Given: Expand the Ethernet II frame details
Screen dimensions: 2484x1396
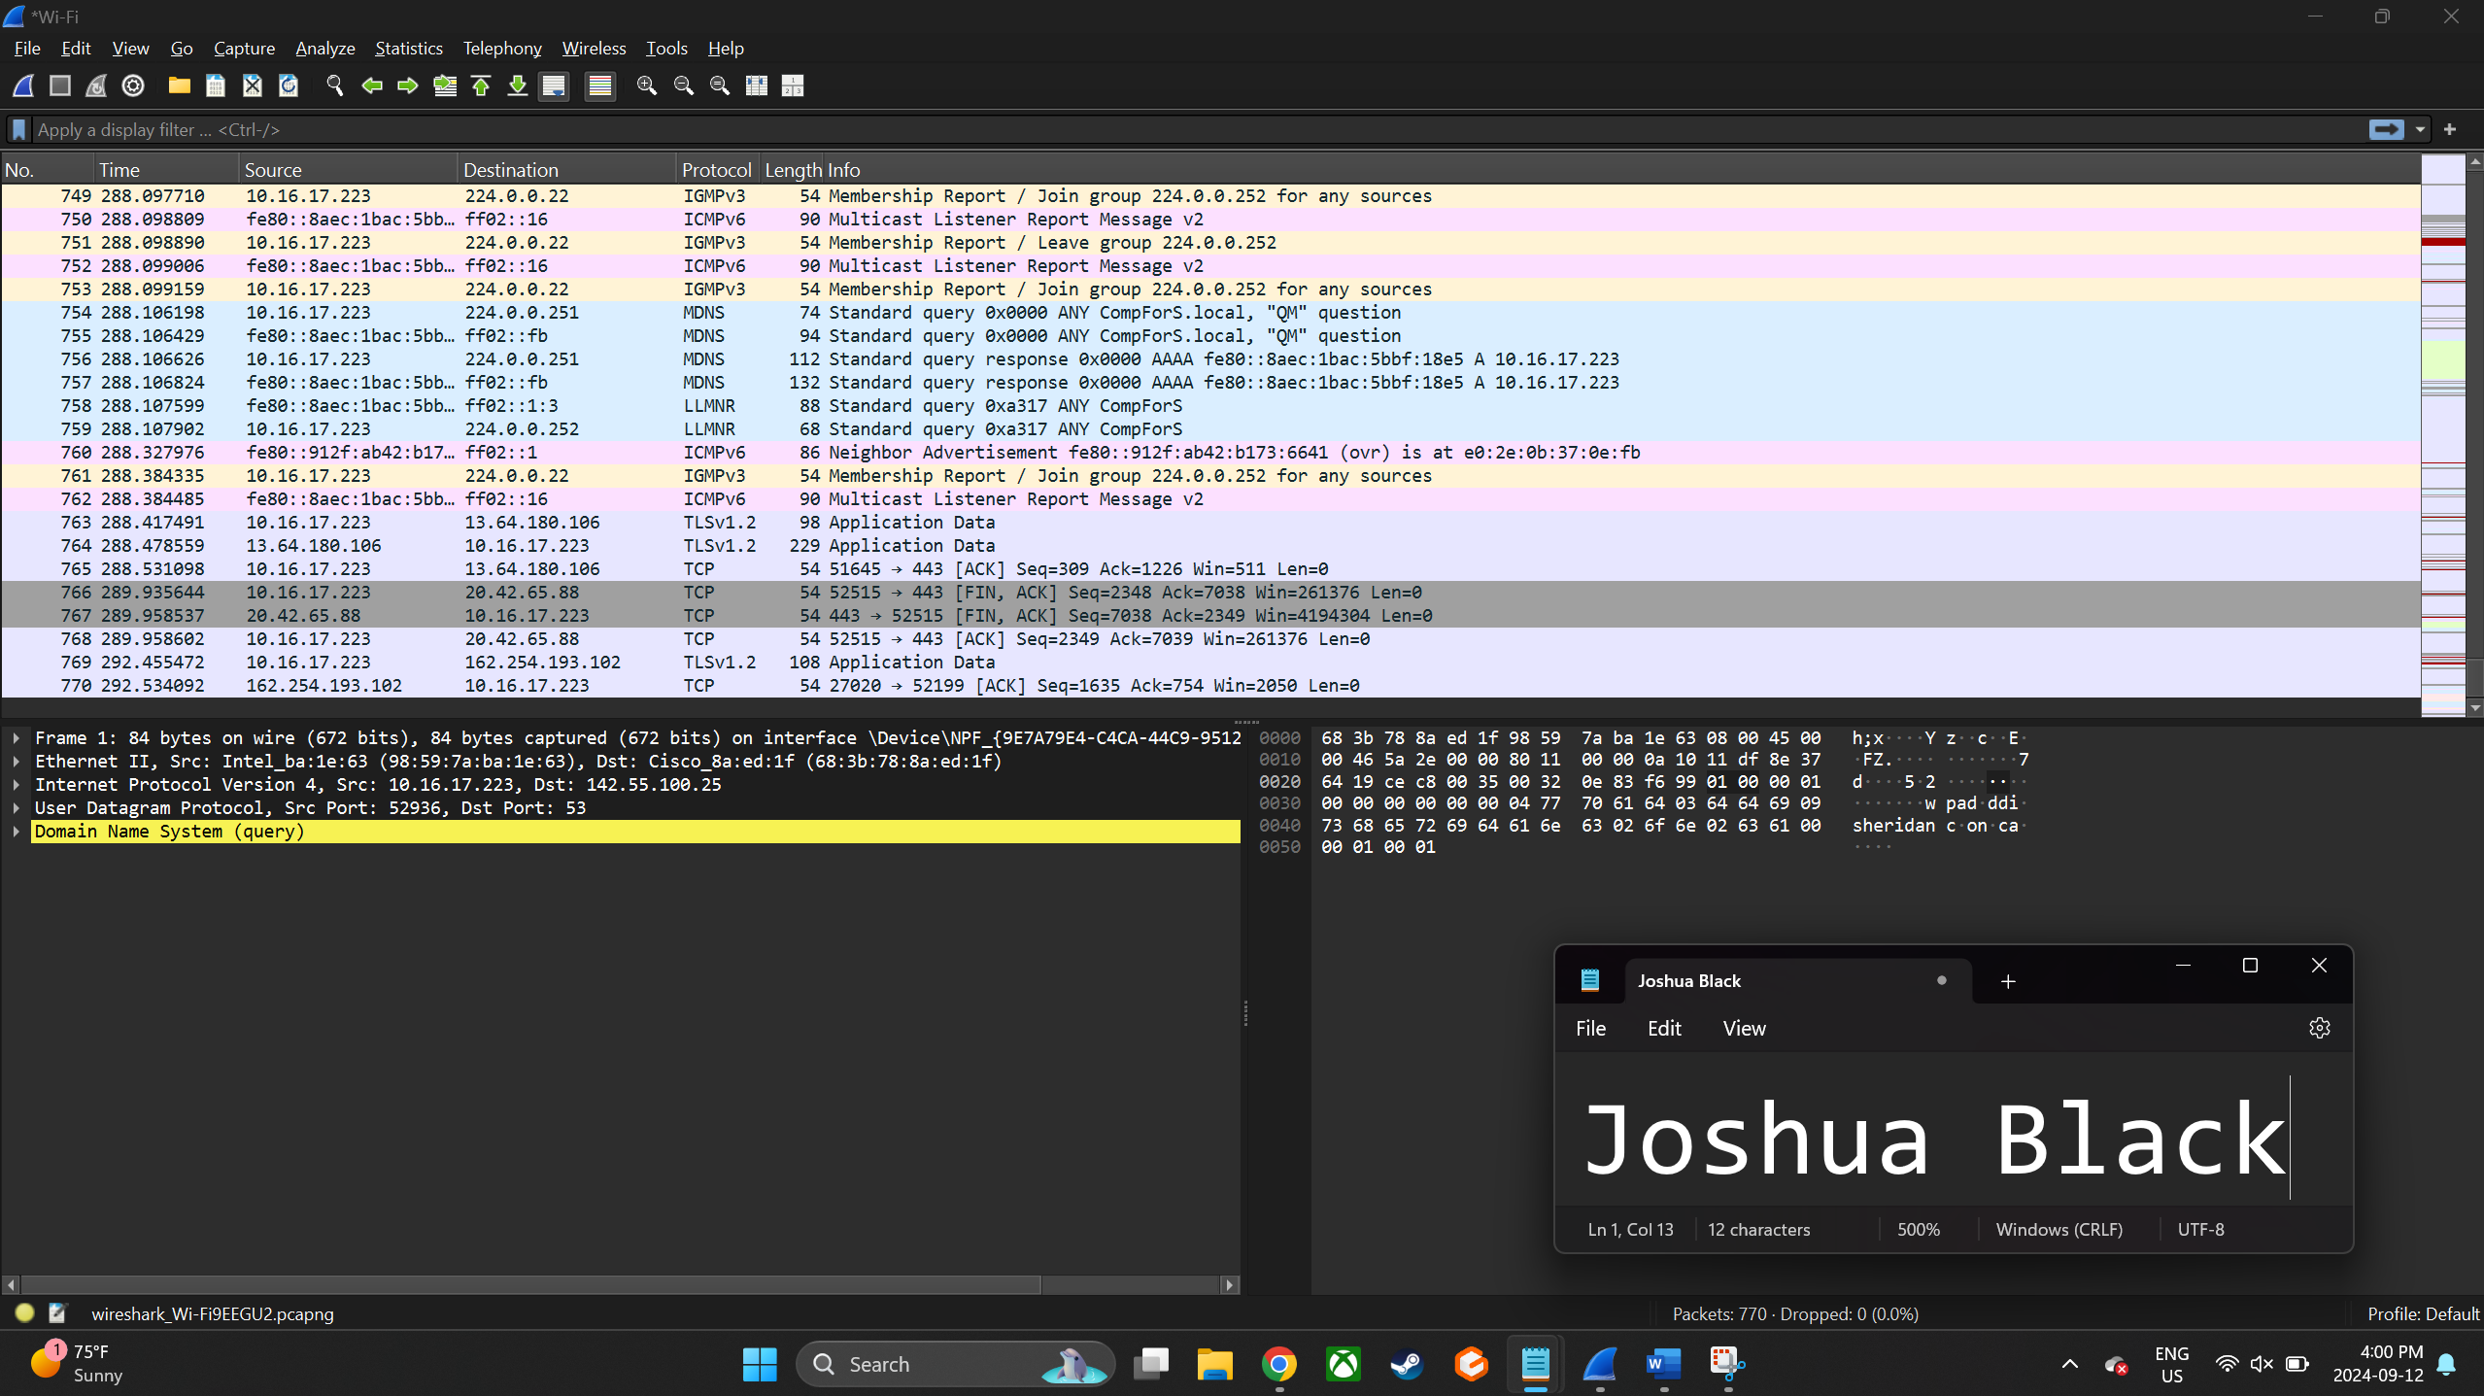Looking at the screenshot, I should 17,761.
